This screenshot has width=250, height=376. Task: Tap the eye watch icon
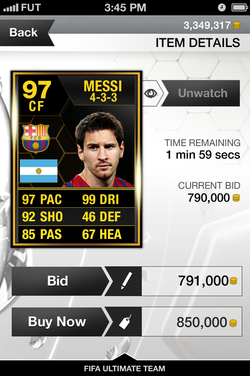[x=151, y=93]
